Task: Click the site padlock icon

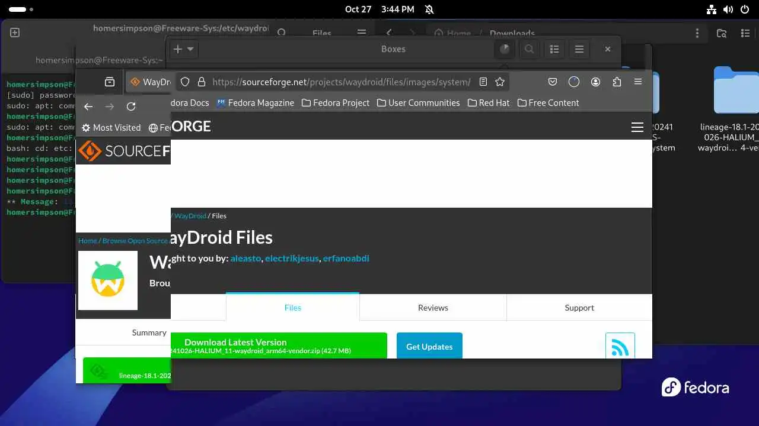Action: coord(201,82)
